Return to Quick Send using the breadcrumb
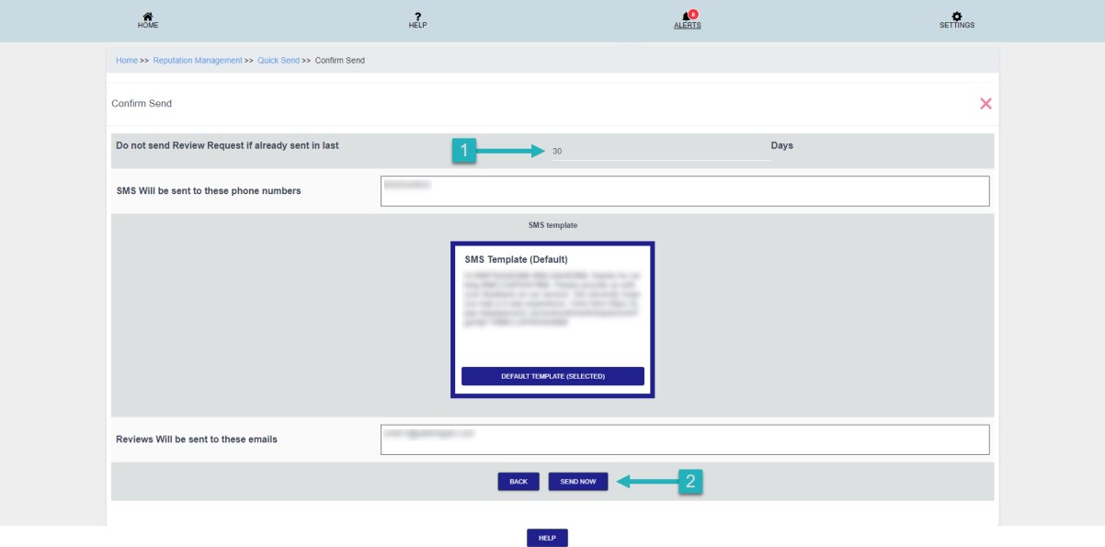1105x547 pixels. pos(279,63)
